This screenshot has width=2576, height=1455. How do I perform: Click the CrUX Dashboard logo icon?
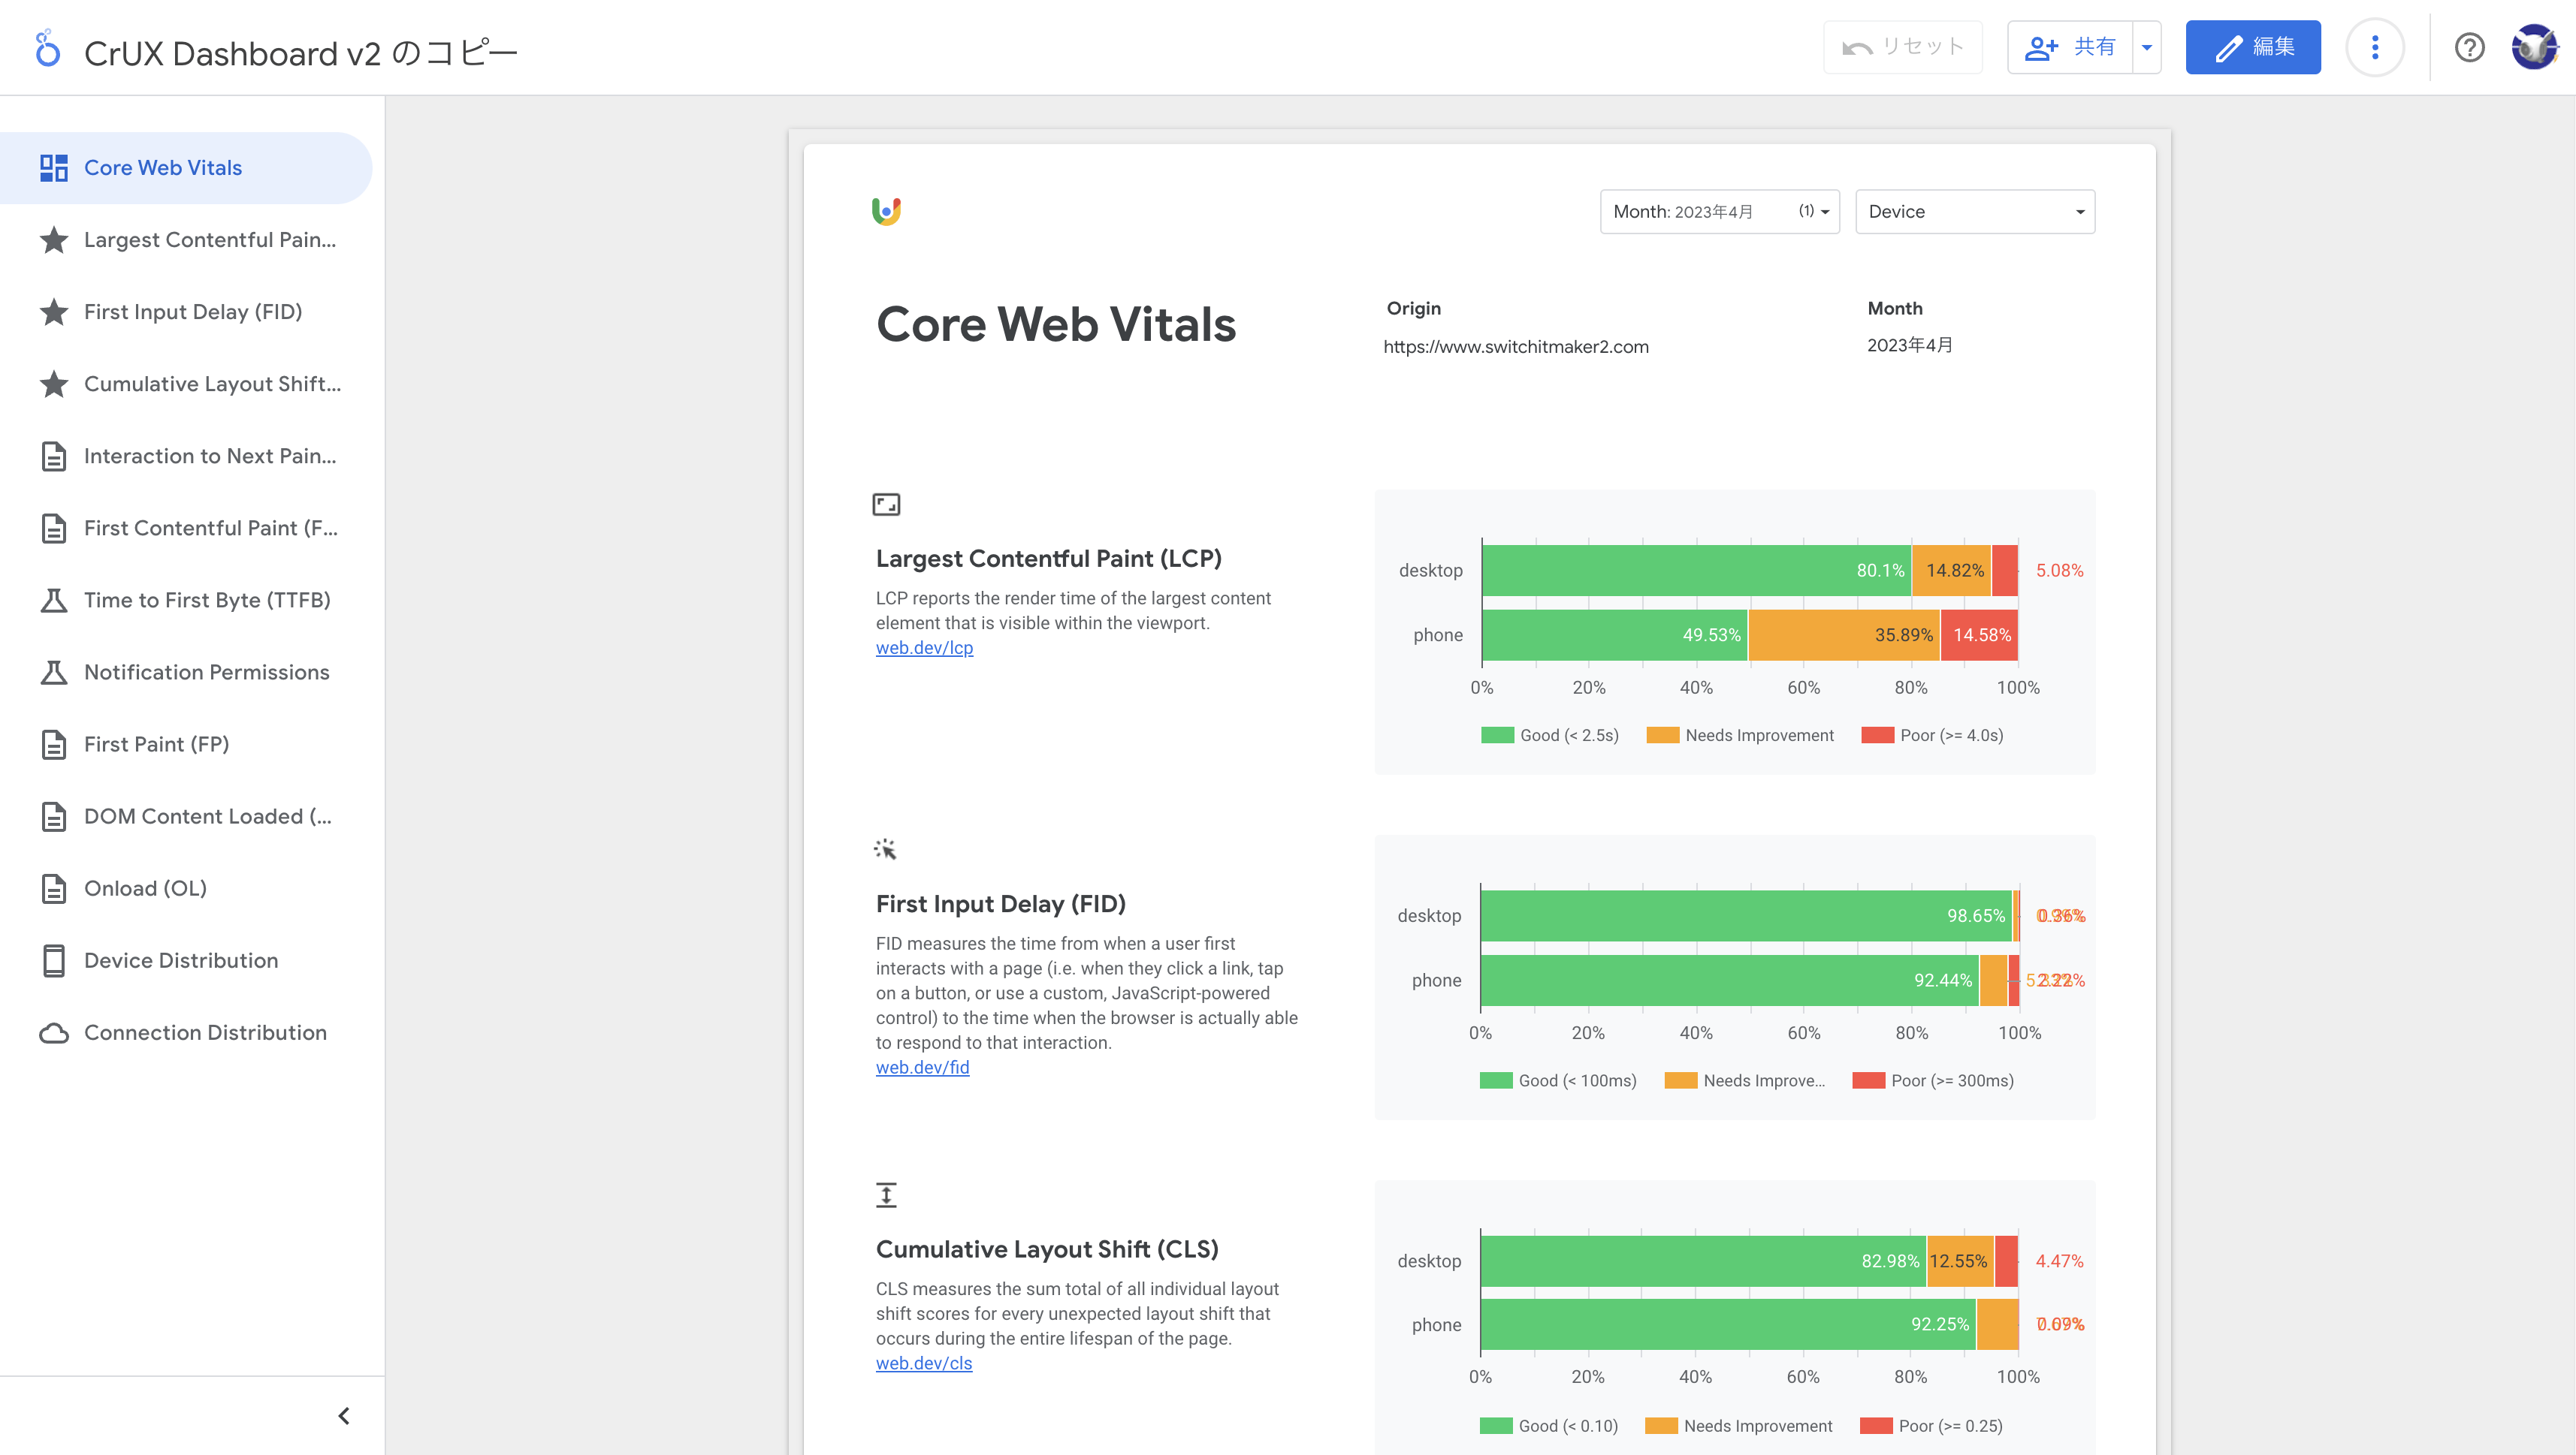pyautogui.click(x=48, y=48)
